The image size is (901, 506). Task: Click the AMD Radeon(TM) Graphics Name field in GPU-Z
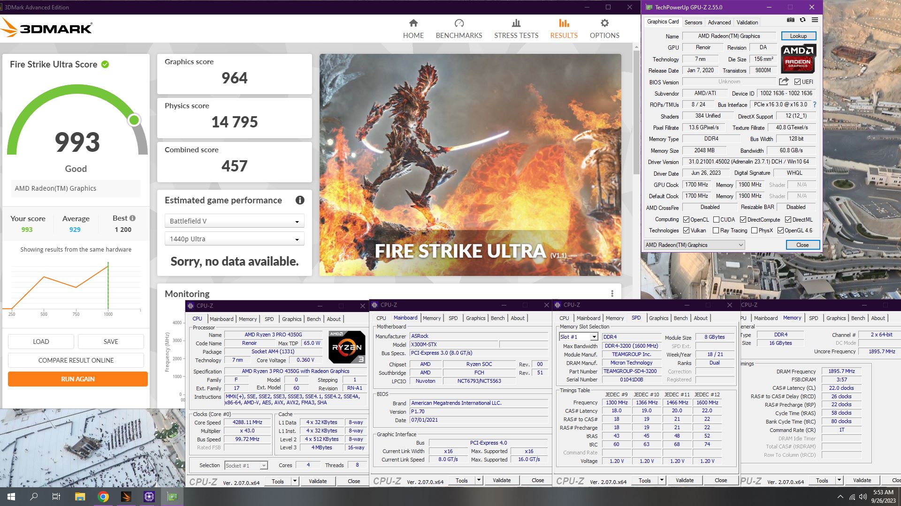729,36
